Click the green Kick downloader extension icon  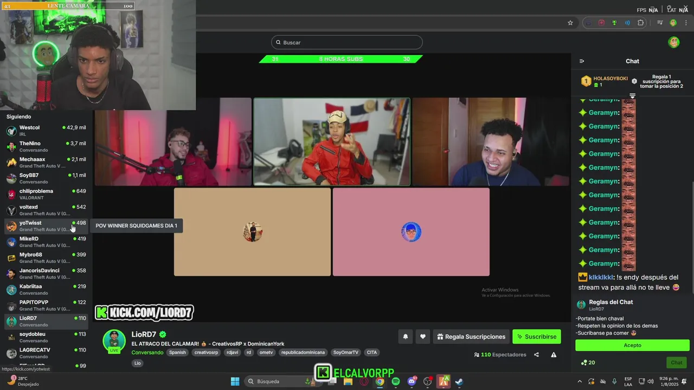614,23
